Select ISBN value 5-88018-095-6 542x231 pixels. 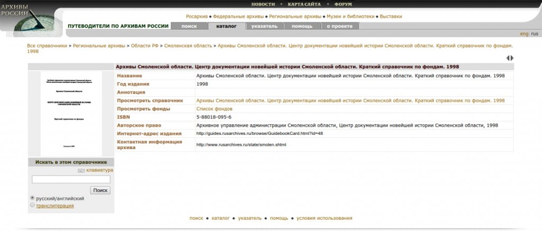214,117
